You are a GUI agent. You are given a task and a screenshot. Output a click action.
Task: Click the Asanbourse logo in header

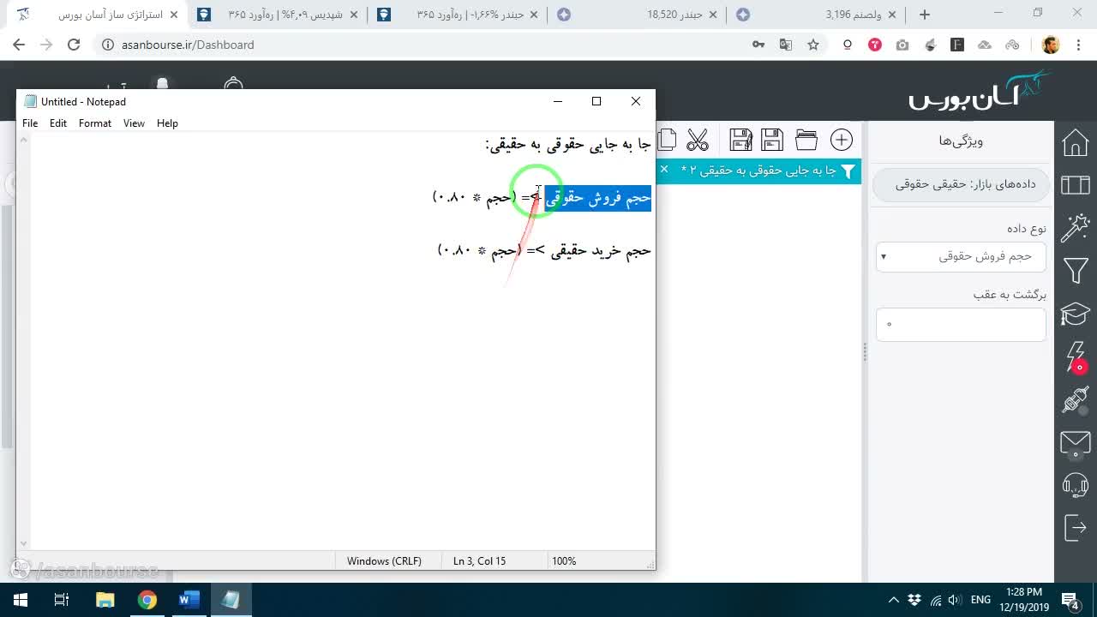[980, 92]
